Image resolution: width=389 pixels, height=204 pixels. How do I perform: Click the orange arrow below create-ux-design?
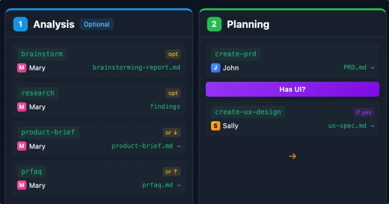[x=292, y=156]
